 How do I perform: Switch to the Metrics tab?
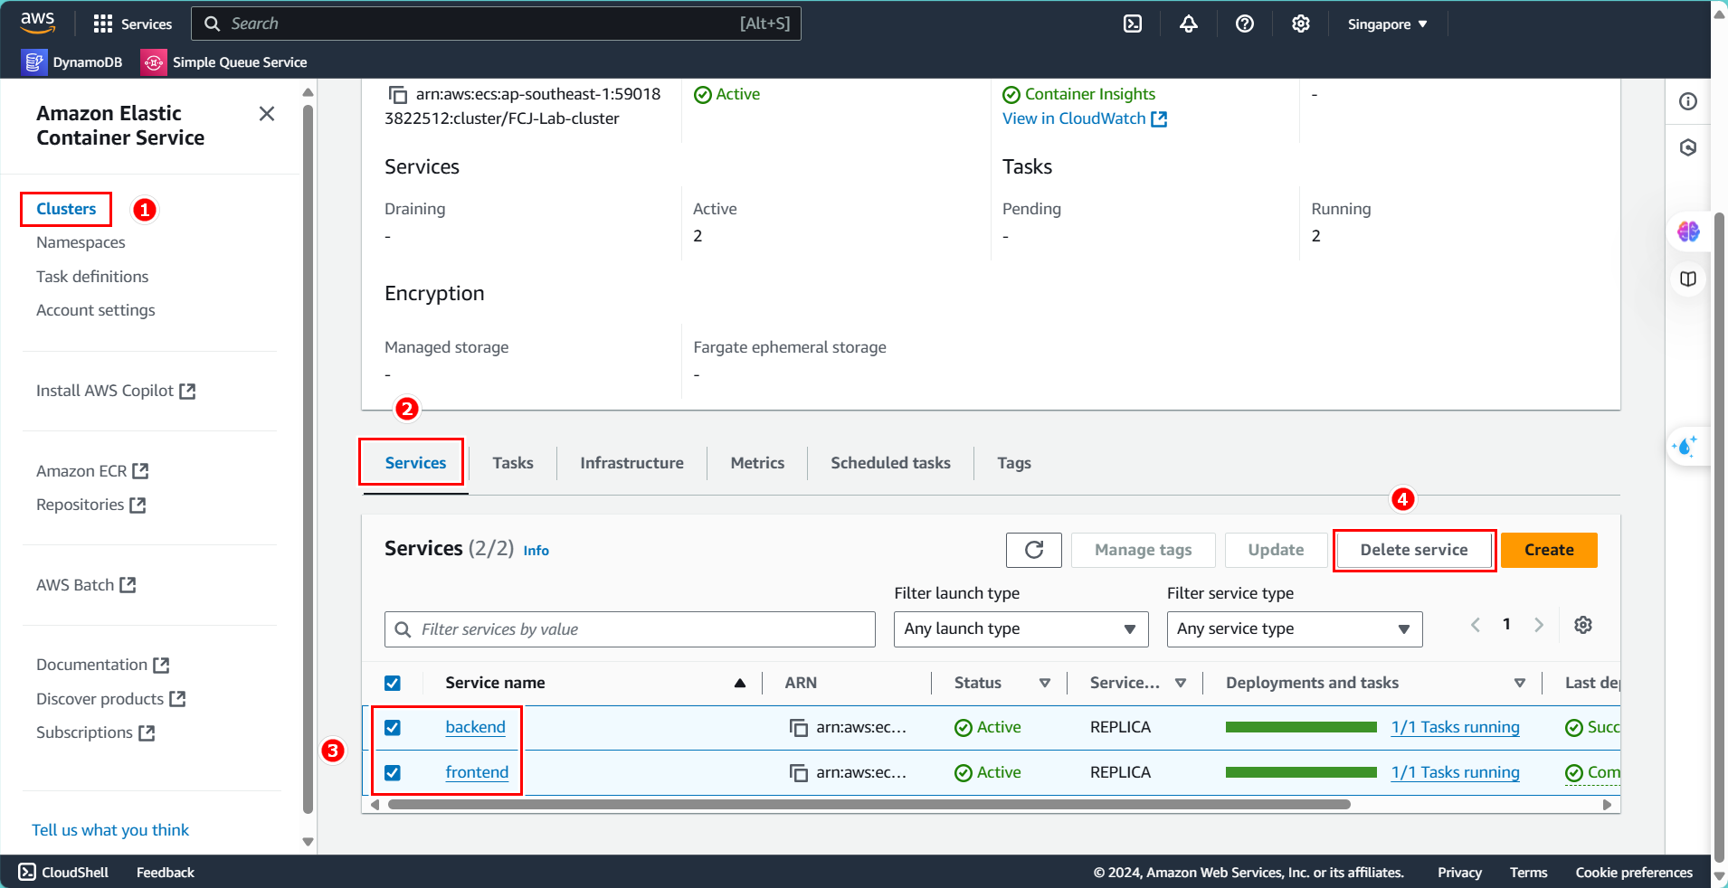click(x=757, y=463)
